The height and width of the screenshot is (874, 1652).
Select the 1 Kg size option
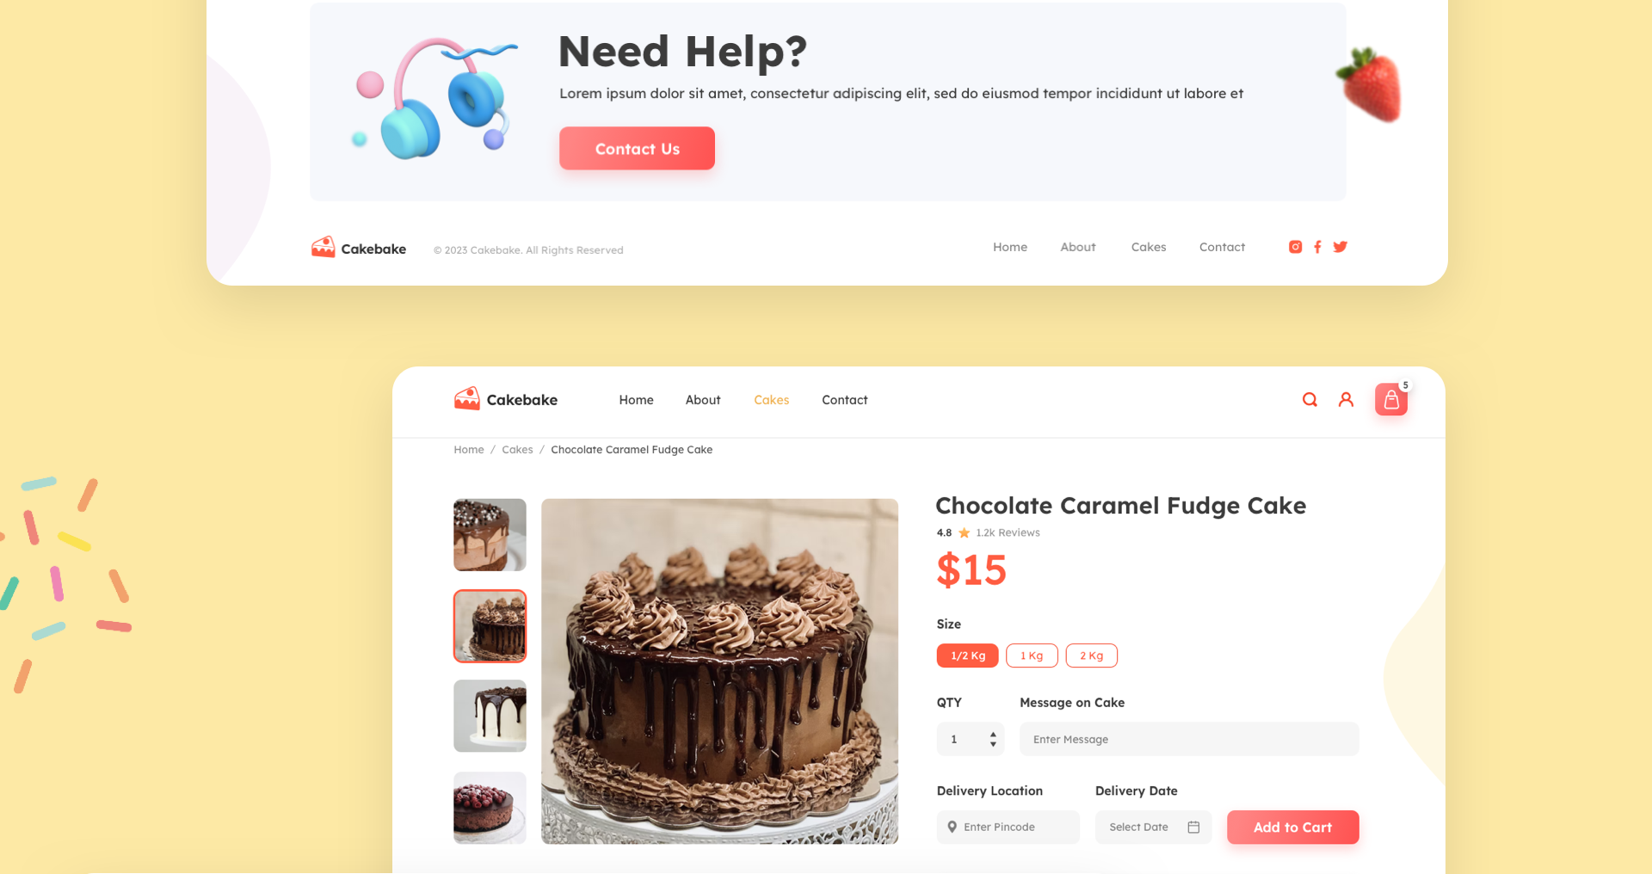(1032, 655)
